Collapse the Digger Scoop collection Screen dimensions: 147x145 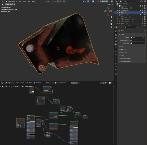[x=118, y=10]
